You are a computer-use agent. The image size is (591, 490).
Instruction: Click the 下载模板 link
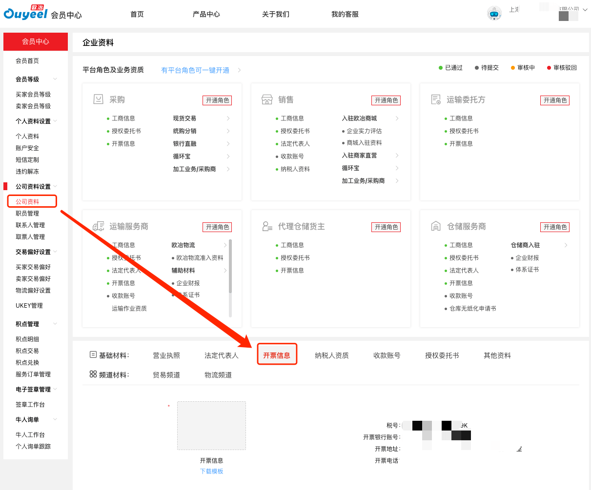tap(211, 471)
